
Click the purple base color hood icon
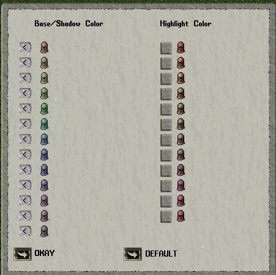pos(44,185)
